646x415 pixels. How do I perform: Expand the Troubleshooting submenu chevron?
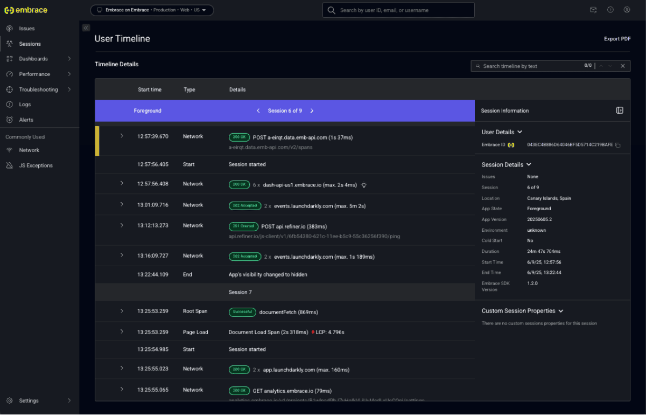click(69, 89)
